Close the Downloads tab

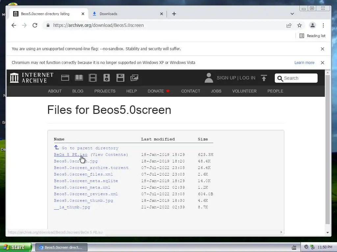[162, 14]
